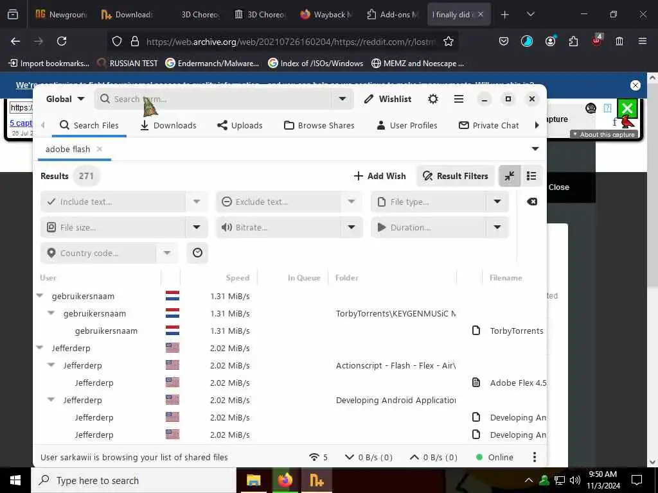The height and width of the screenshot is (493, 658).
Task: Switch to the Wayback Machine browser tab
Action: (x=326, y=15)
